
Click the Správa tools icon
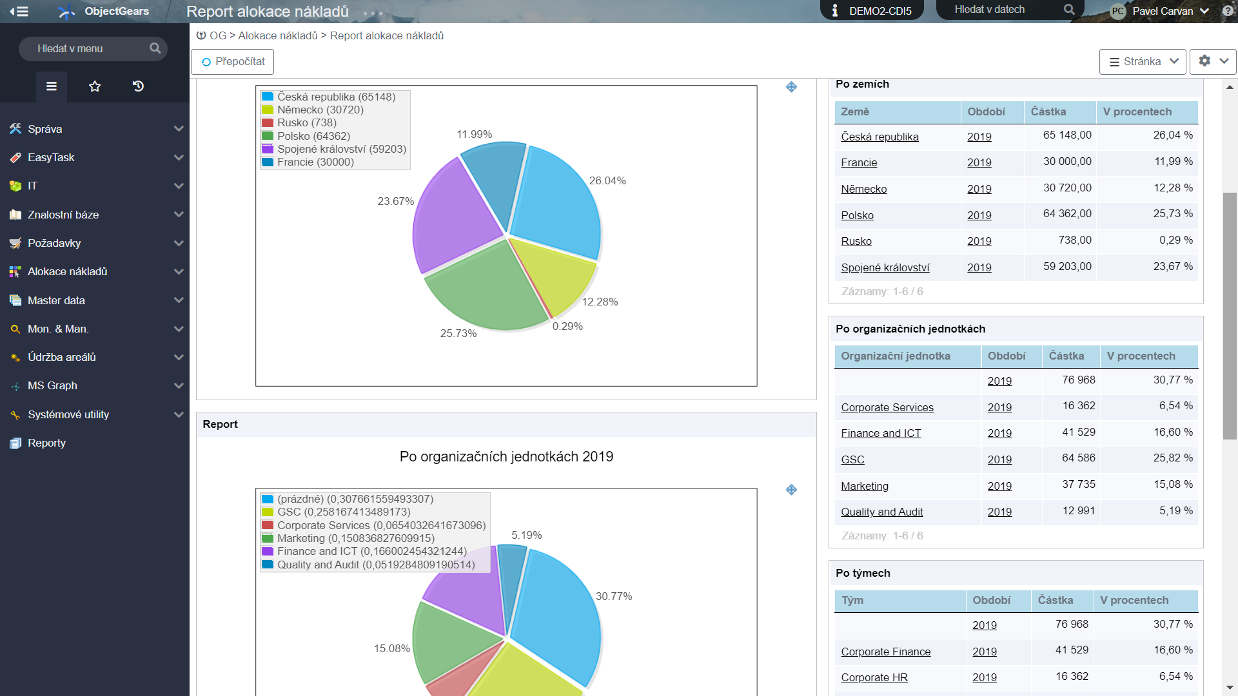tap(15, 129)
